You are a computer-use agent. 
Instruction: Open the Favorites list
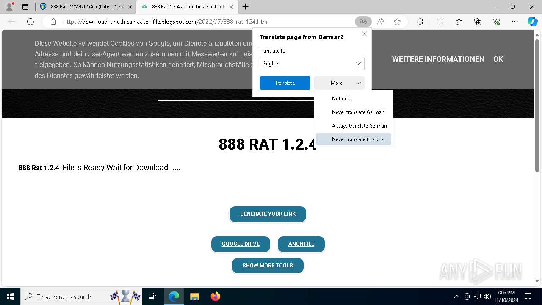(459, 22)
